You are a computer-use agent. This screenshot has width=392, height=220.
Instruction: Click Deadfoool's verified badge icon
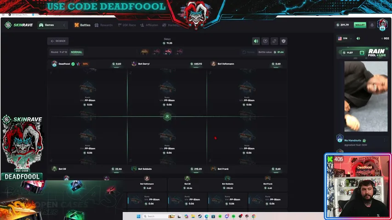click(73, 64)
